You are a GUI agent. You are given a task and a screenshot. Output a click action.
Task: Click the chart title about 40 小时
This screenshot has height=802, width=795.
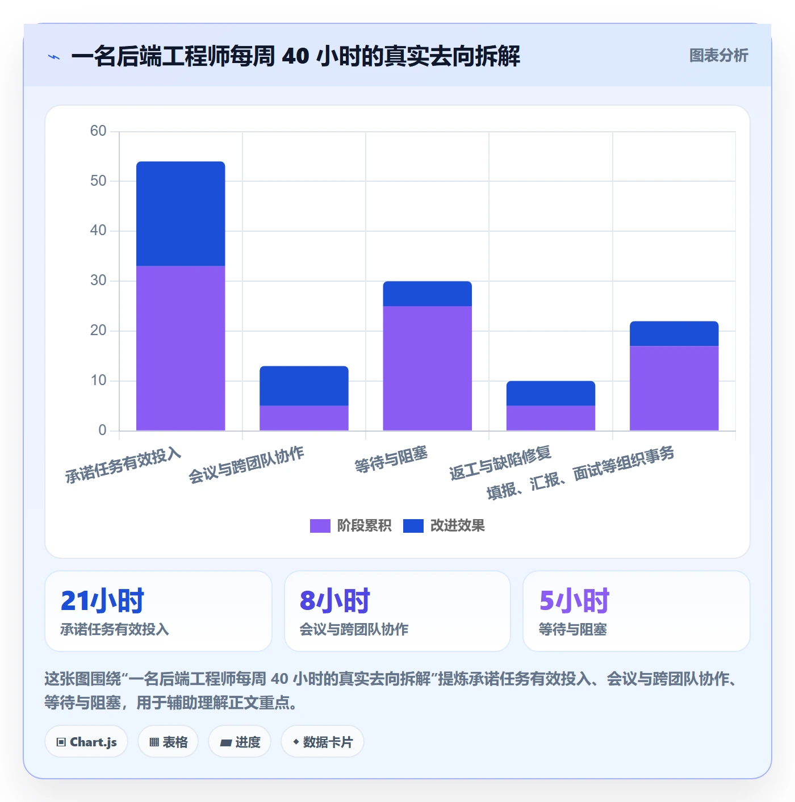(295, 56)
